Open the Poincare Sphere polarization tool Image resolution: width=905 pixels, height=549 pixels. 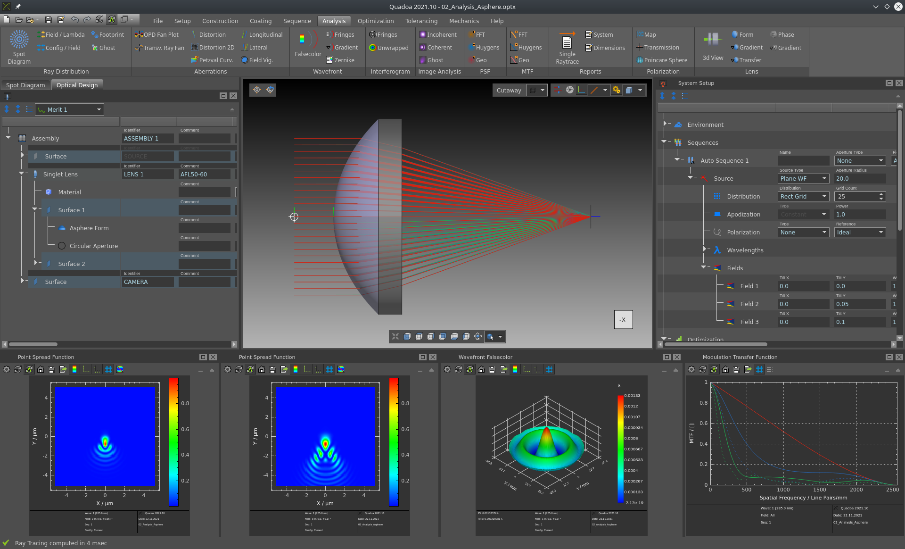coord(662,60)
